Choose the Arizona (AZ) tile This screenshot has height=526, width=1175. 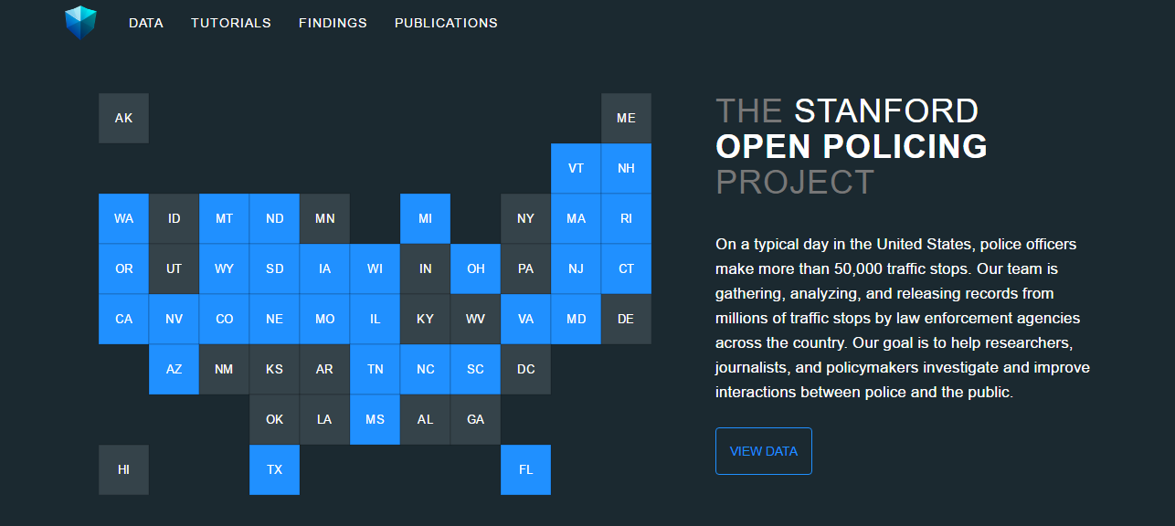174,369
